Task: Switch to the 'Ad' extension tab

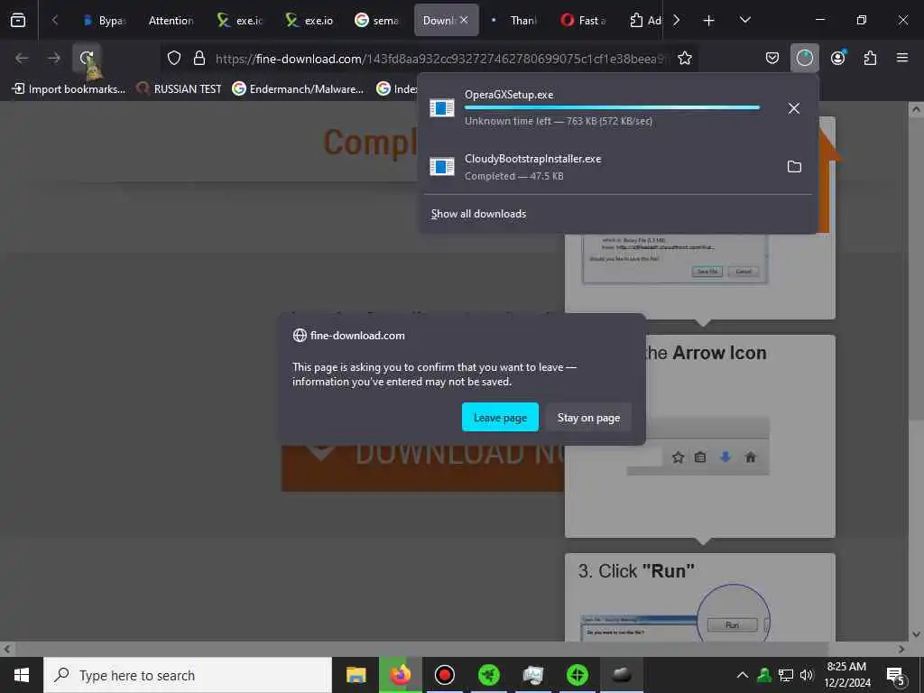Action: [644, 21]
